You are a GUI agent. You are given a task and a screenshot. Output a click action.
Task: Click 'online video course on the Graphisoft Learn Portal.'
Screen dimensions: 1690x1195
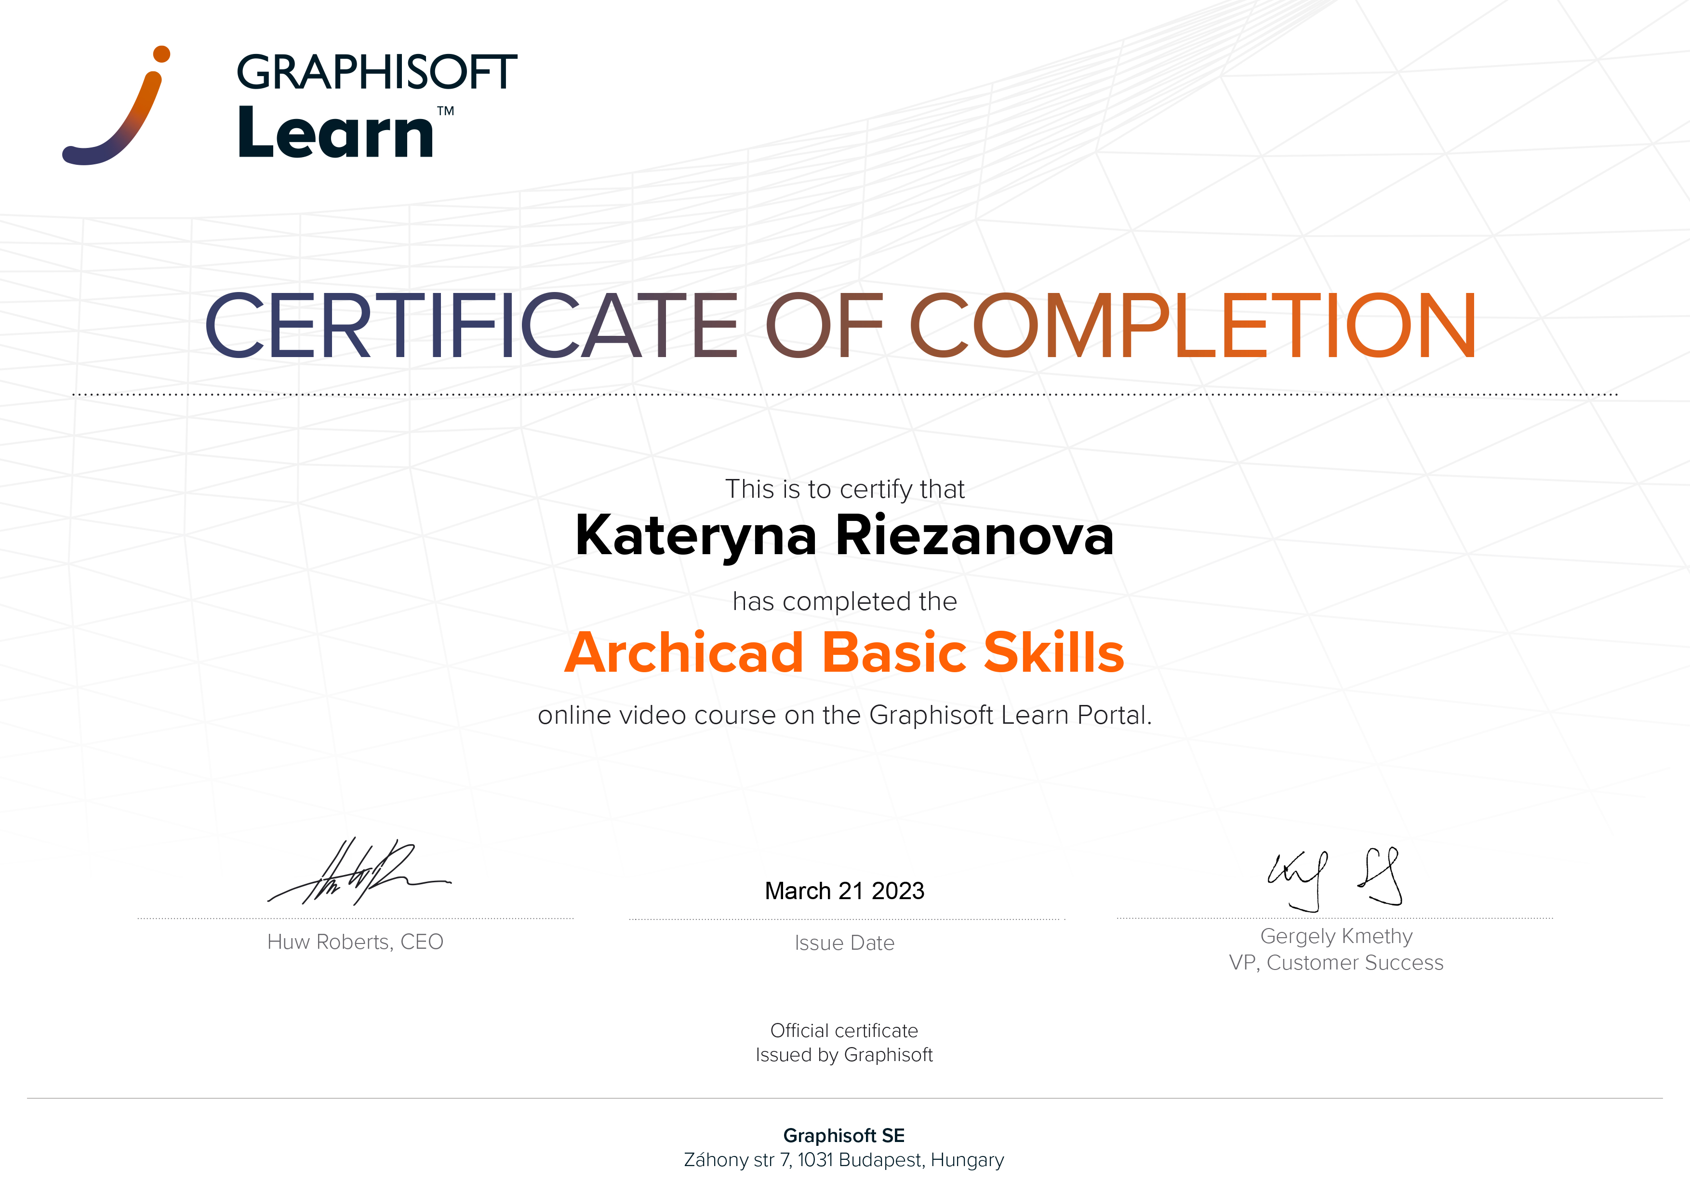coord(845,715)
